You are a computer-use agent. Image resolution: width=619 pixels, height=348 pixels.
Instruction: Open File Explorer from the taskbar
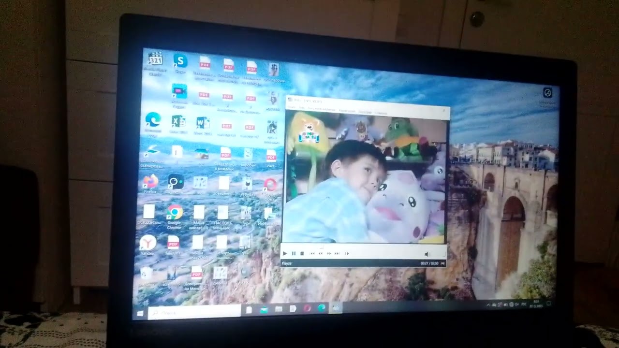click(279, 309)
